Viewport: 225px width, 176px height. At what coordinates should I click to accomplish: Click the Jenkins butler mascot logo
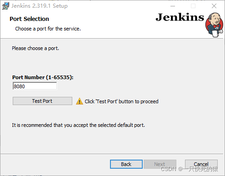(214, 25)
